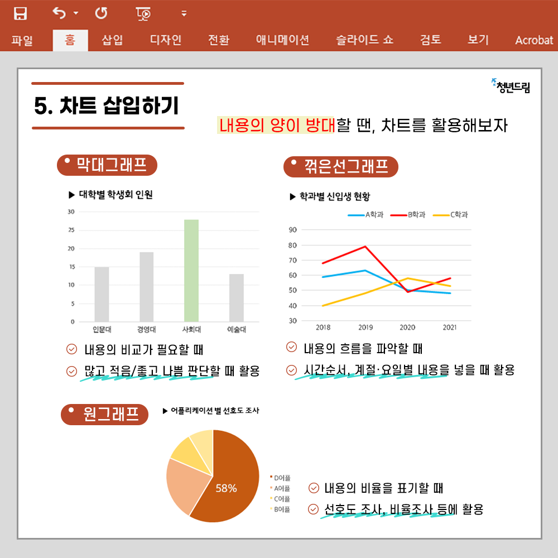Click the 막대그래프 label button
The height and width of the screenshot is (558, 558).
tap(107, 165)
